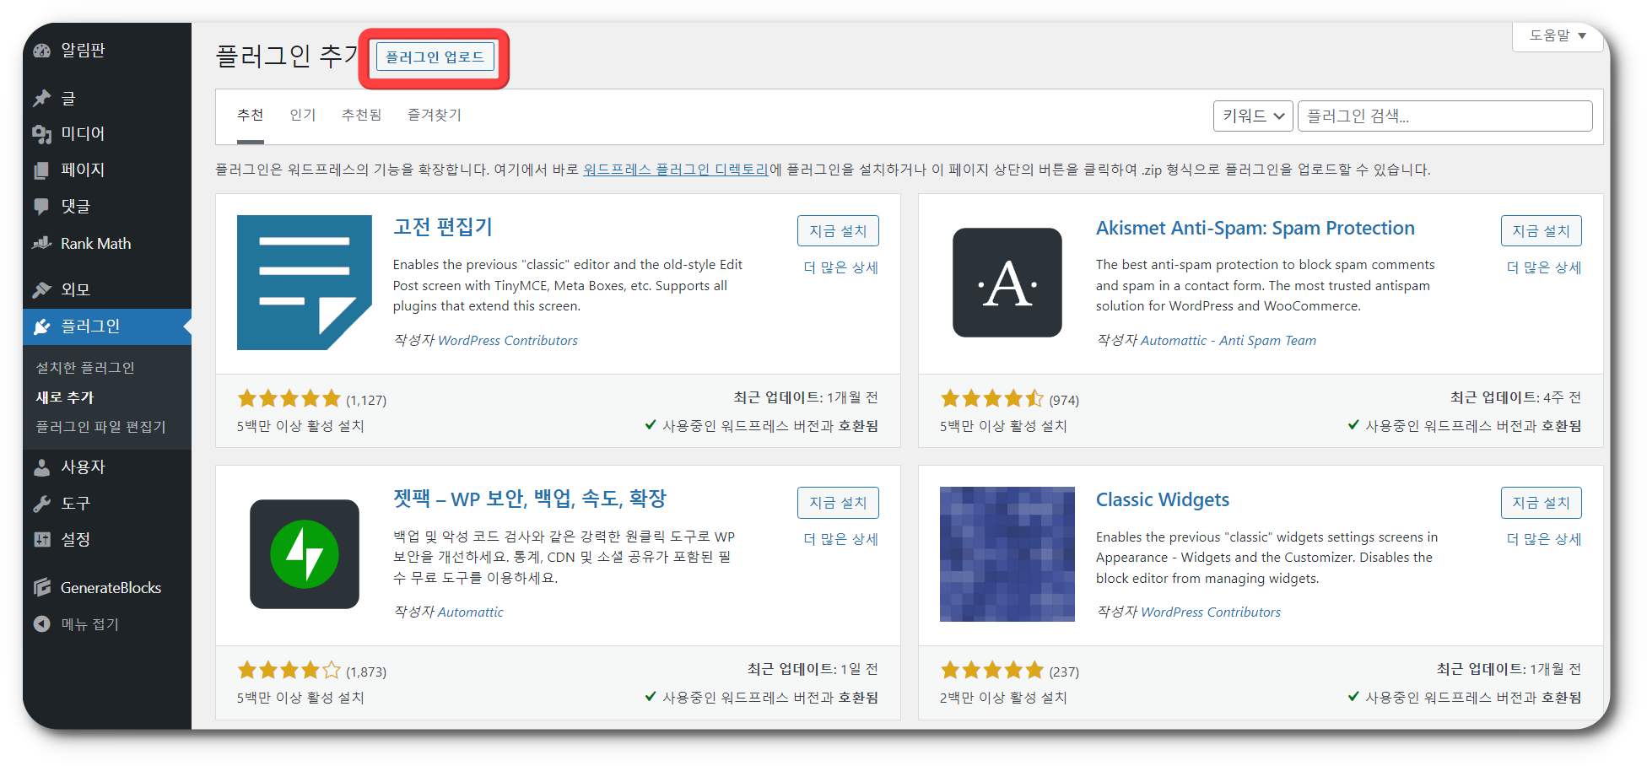
Task: Install 젯팩 with 지금 설치 button
Action: coord(838,503)
